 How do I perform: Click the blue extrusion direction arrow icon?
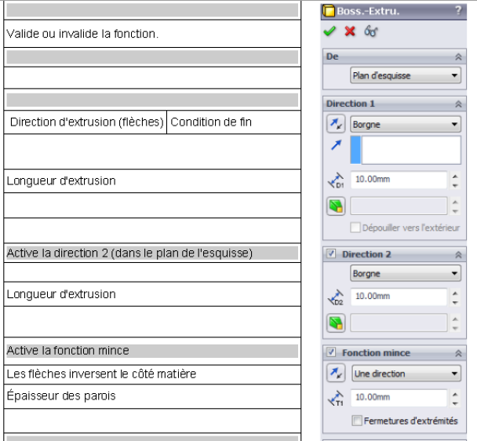click(336, 145)
